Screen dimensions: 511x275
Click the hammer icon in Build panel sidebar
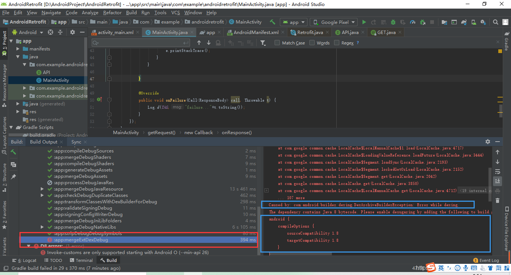click(x=13, y=152)
